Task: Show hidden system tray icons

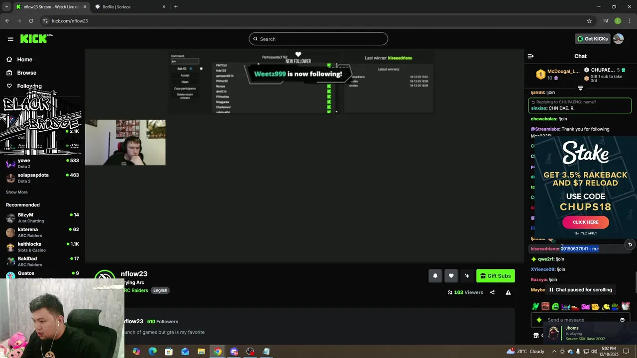Action: pos(554,352)
